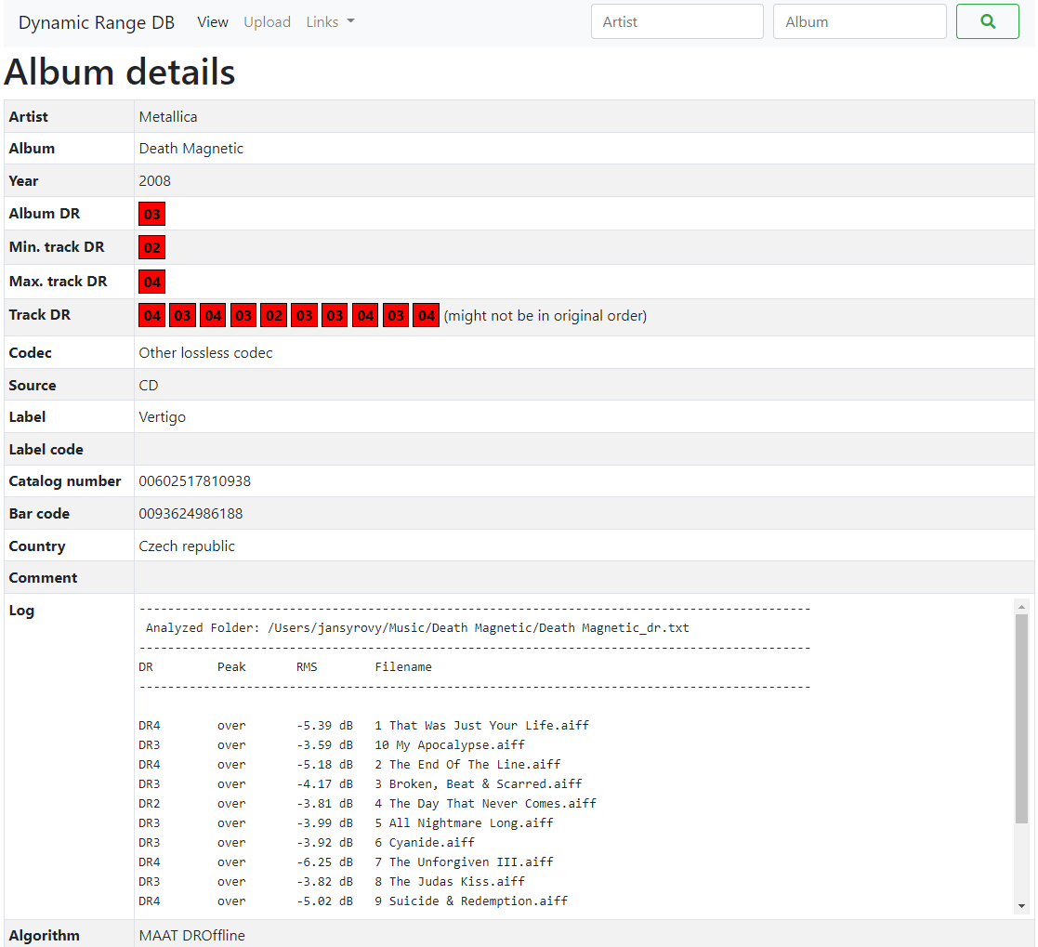Image resolution: width=1038 pixels, height=947 pixels.
Task: Select the album title Death Magnetic value
Action: coord(191,149)
